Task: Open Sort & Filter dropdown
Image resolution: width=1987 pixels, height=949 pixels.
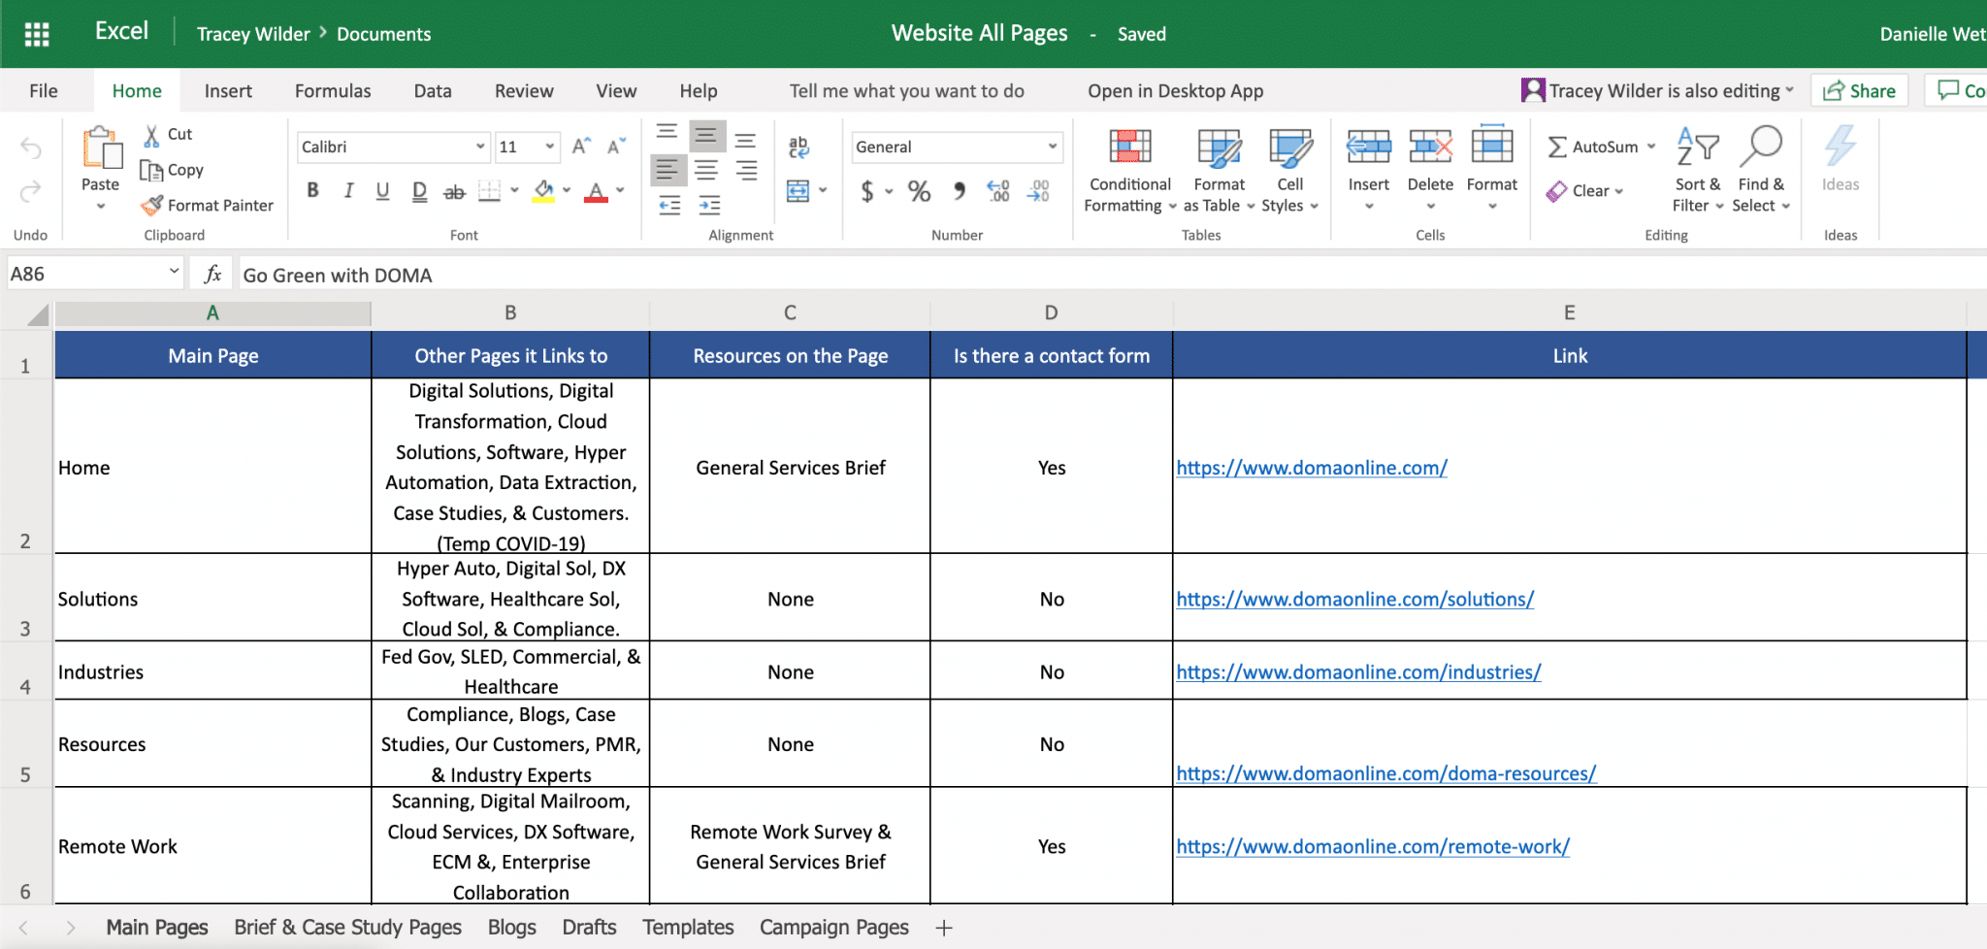Action: (1697, 170)
